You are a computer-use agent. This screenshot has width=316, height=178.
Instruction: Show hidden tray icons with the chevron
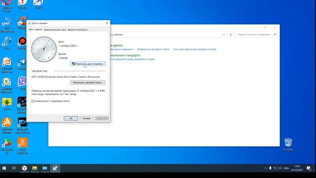click(265, 168)
